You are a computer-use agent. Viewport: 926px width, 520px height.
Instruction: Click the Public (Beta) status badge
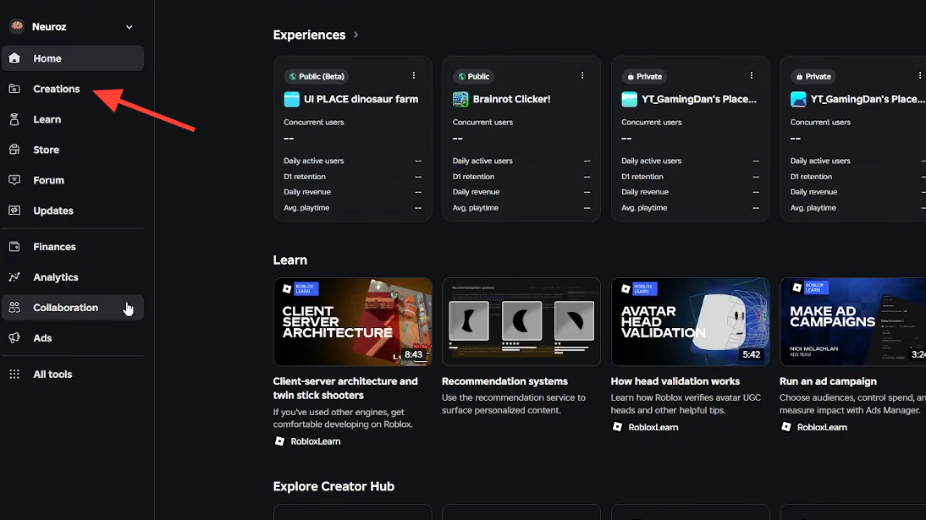click(x=317, y=76)
